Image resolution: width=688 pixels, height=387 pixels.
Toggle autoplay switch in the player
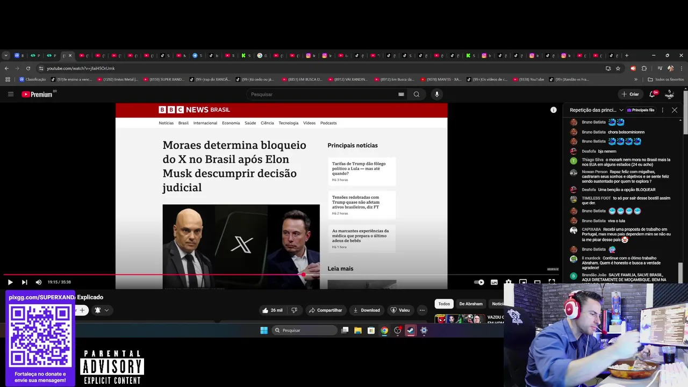(x=479, y=282)
